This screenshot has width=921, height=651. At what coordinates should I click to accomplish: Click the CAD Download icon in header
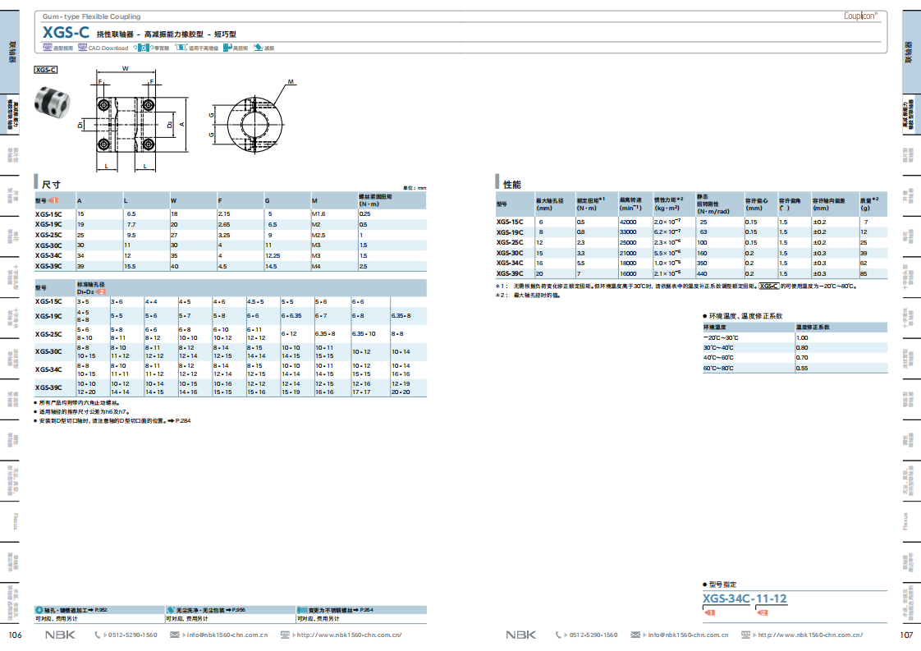coord(82,48)
